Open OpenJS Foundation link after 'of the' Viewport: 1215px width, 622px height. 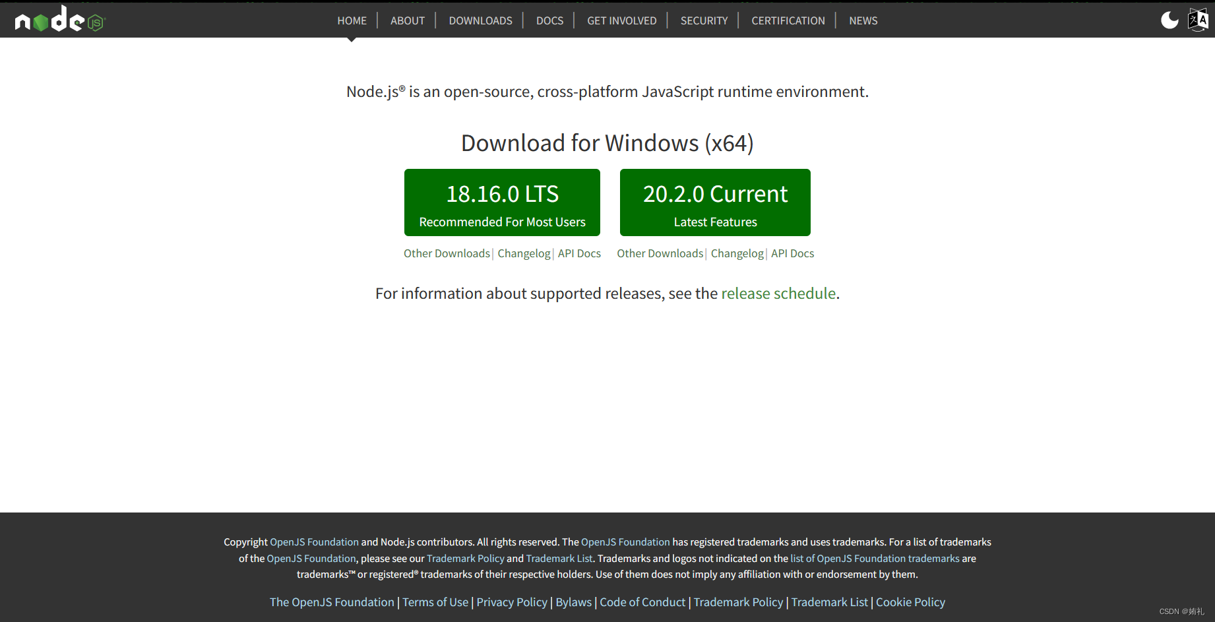point(311,558)
